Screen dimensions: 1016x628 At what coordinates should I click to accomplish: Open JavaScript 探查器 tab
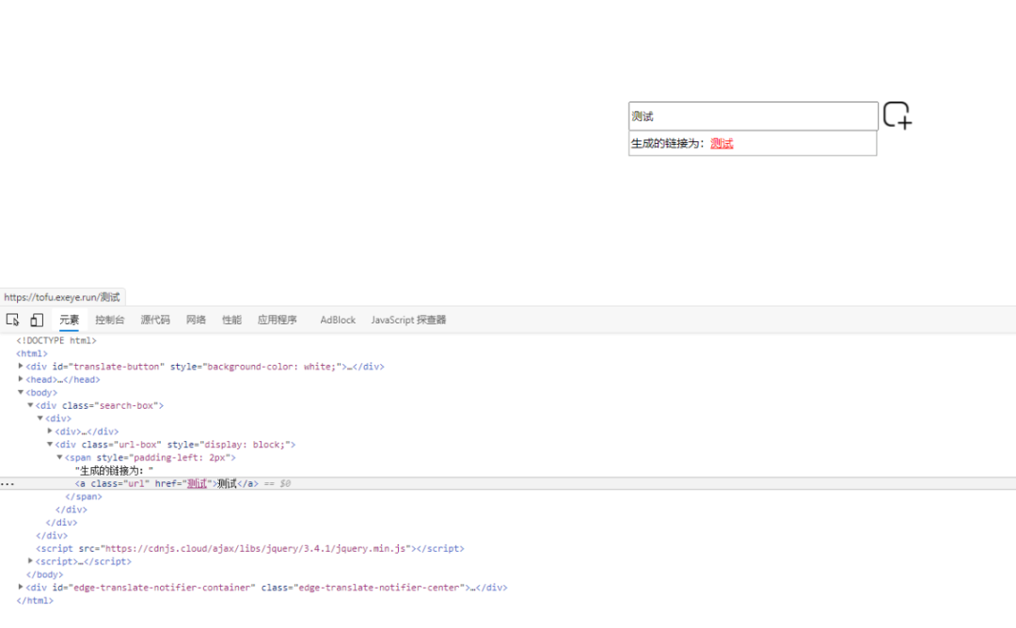[x=408, y=320]
